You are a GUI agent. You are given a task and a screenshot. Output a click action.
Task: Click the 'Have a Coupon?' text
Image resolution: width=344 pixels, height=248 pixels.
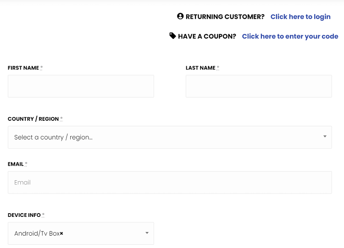207,36
